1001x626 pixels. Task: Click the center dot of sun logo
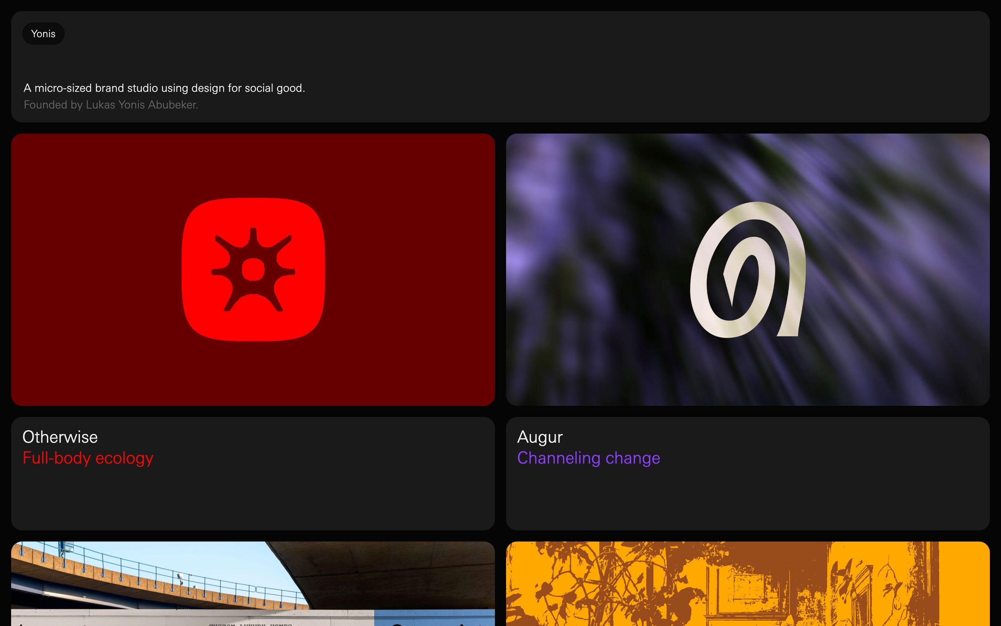253,270
